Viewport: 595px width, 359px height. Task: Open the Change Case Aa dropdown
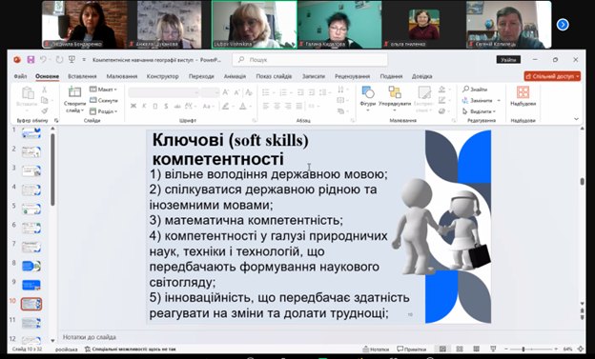coord(208,106)
